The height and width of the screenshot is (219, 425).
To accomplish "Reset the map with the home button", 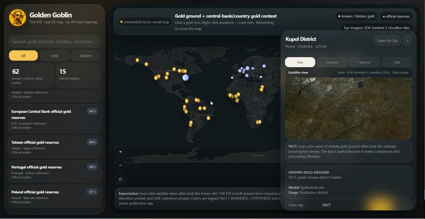I will pos(120,179).
